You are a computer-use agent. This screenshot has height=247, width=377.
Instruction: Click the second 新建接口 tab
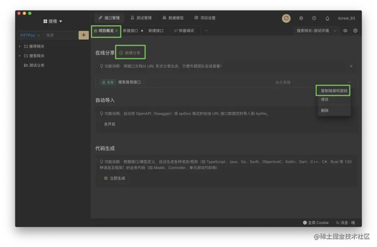[156, 31]
